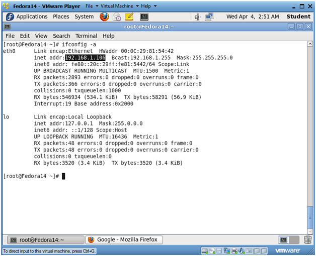This screenshot has height=256, width=316.
Task: Click Base address:0x2000 text
Action: pos(104,104)
